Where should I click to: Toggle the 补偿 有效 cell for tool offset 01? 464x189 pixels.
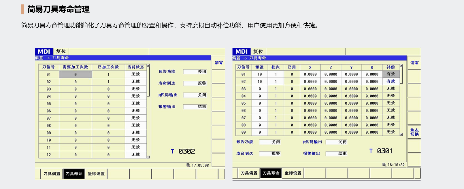click(x=391, y=74)
